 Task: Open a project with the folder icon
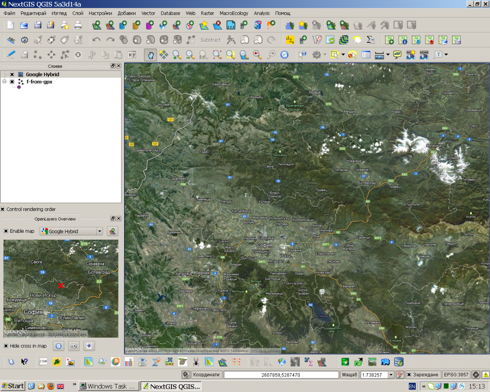24,25
